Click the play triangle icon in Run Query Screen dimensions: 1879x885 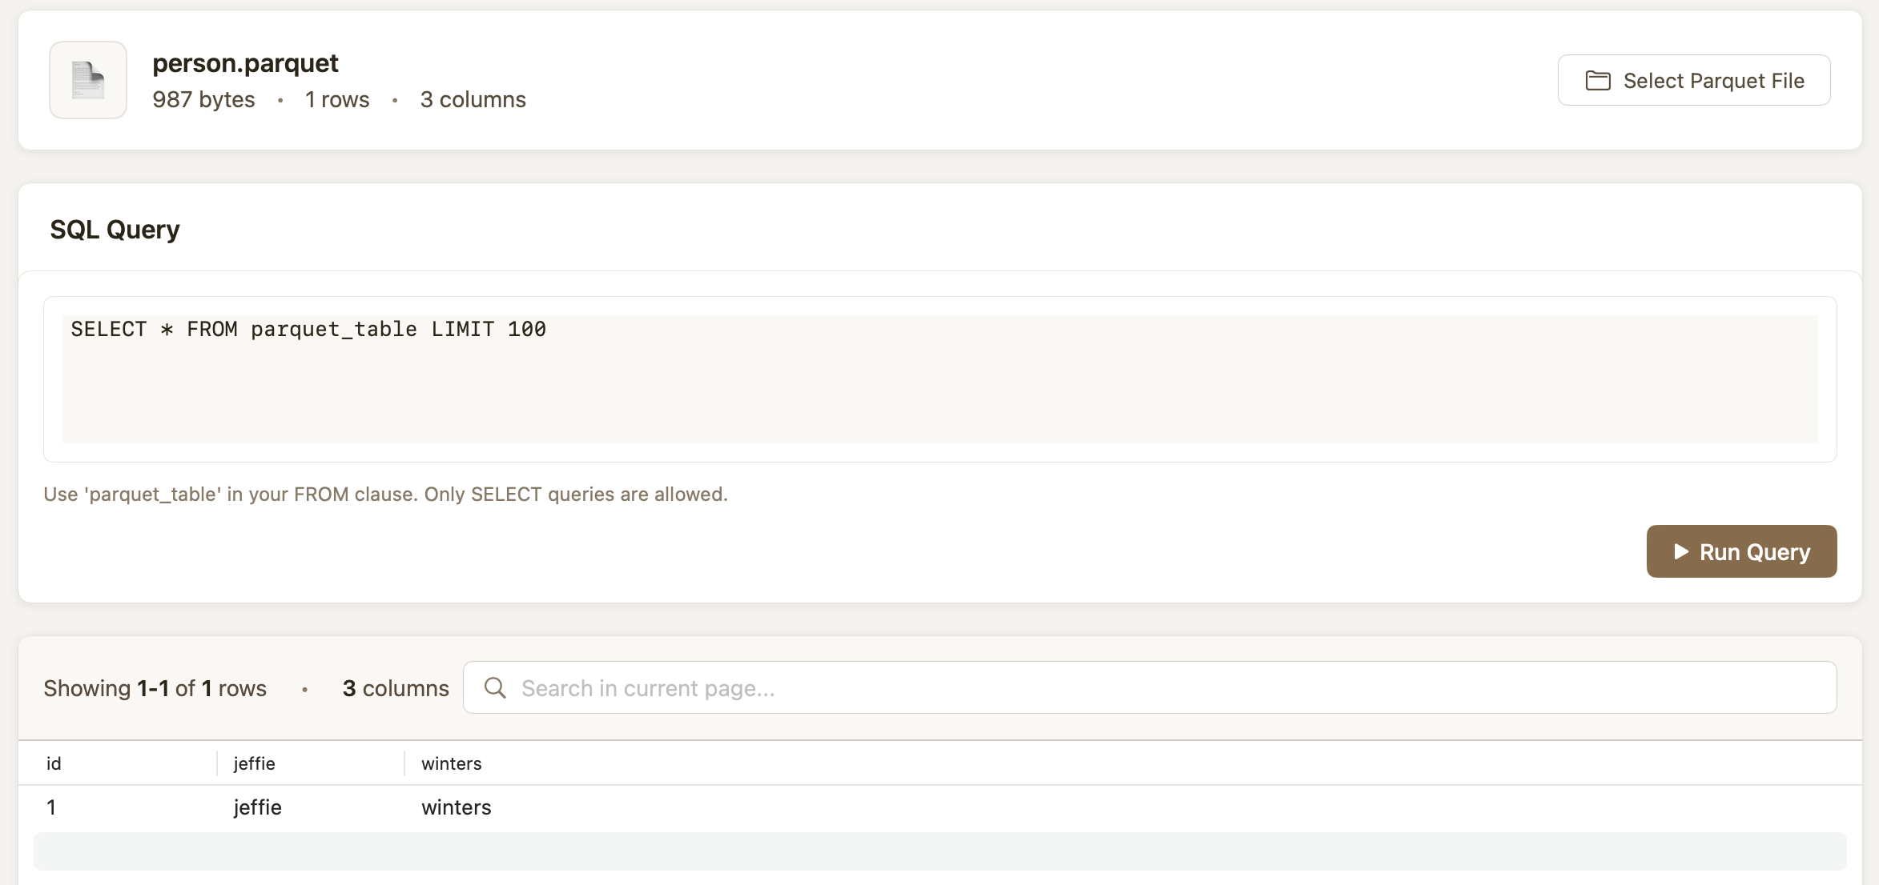pos(1681,552)
